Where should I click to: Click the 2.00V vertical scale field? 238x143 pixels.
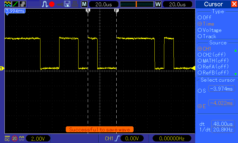click(x=38, y=139)
